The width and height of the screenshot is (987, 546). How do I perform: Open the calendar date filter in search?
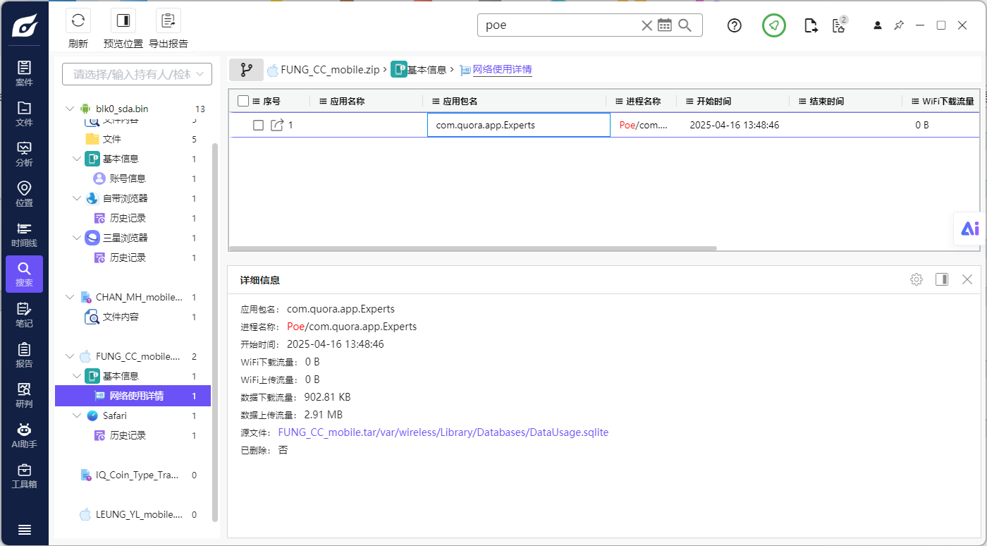pyautogui.click(x=665, y=25)
